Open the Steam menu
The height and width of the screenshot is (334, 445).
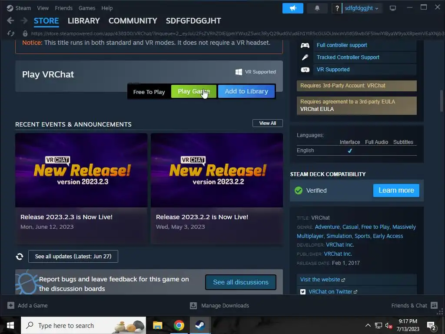tap(23, 8)
